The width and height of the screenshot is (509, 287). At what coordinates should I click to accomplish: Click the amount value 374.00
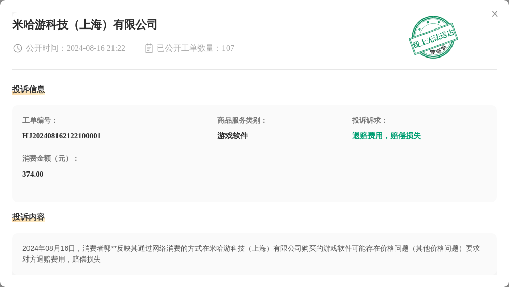point(33,175)
